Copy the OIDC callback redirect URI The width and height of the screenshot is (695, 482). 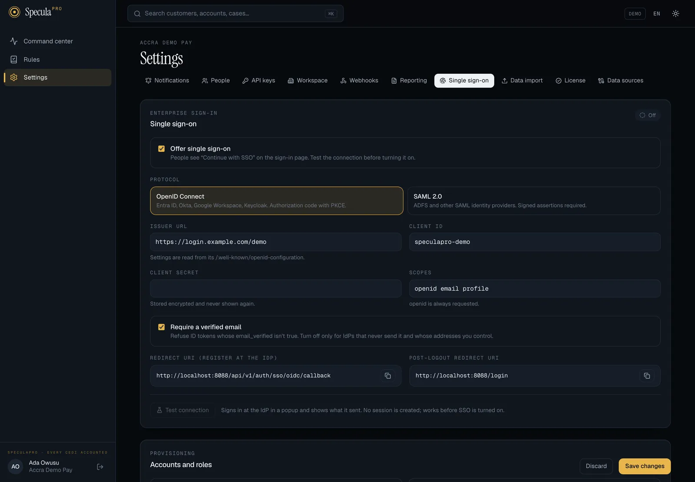(388, 376)
